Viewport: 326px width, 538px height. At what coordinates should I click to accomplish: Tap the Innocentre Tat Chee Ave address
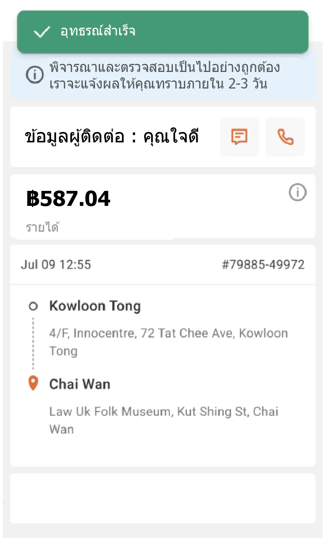(x=168, y=342)
